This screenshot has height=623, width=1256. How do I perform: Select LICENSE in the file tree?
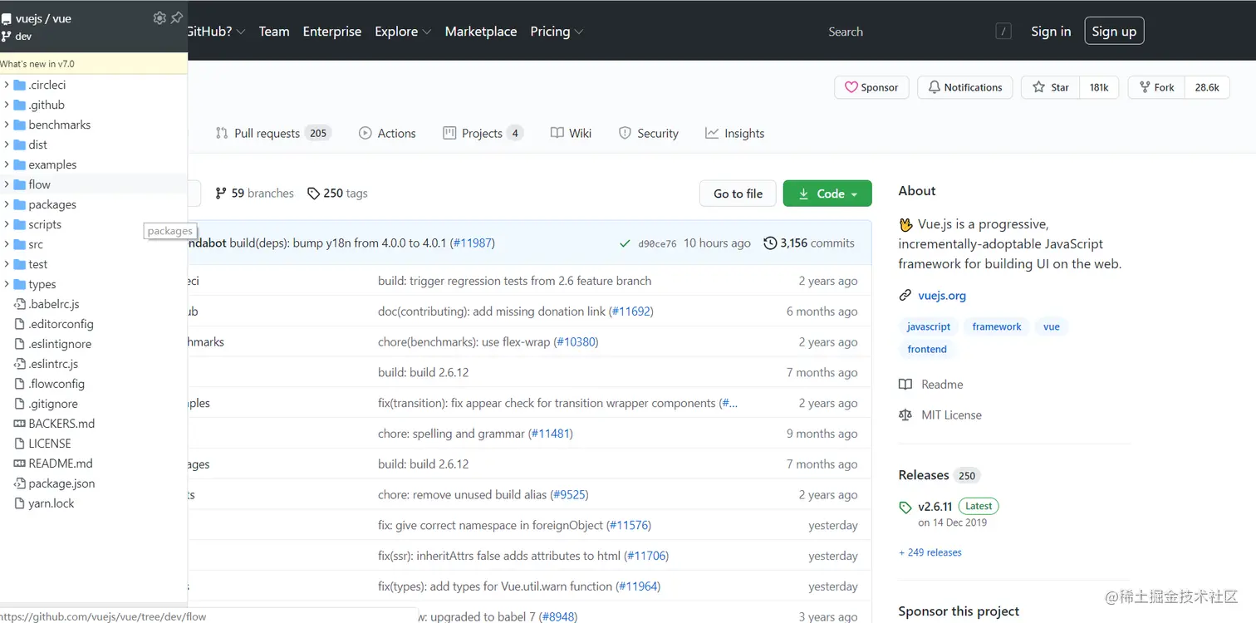[x=50, y=444]
